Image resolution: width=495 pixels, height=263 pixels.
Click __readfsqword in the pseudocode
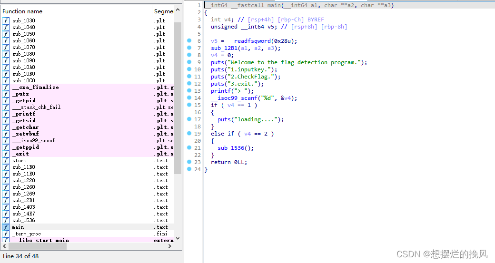click(x=249, y=41)
